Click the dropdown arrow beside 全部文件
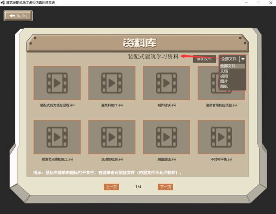Screen dimensions: 276x214 (x=243, y=59)
